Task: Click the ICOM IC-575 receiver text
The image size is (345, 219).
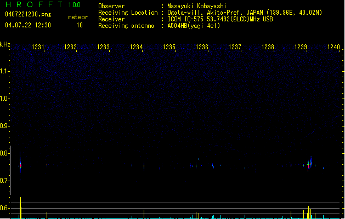Action: coord(220,19)
